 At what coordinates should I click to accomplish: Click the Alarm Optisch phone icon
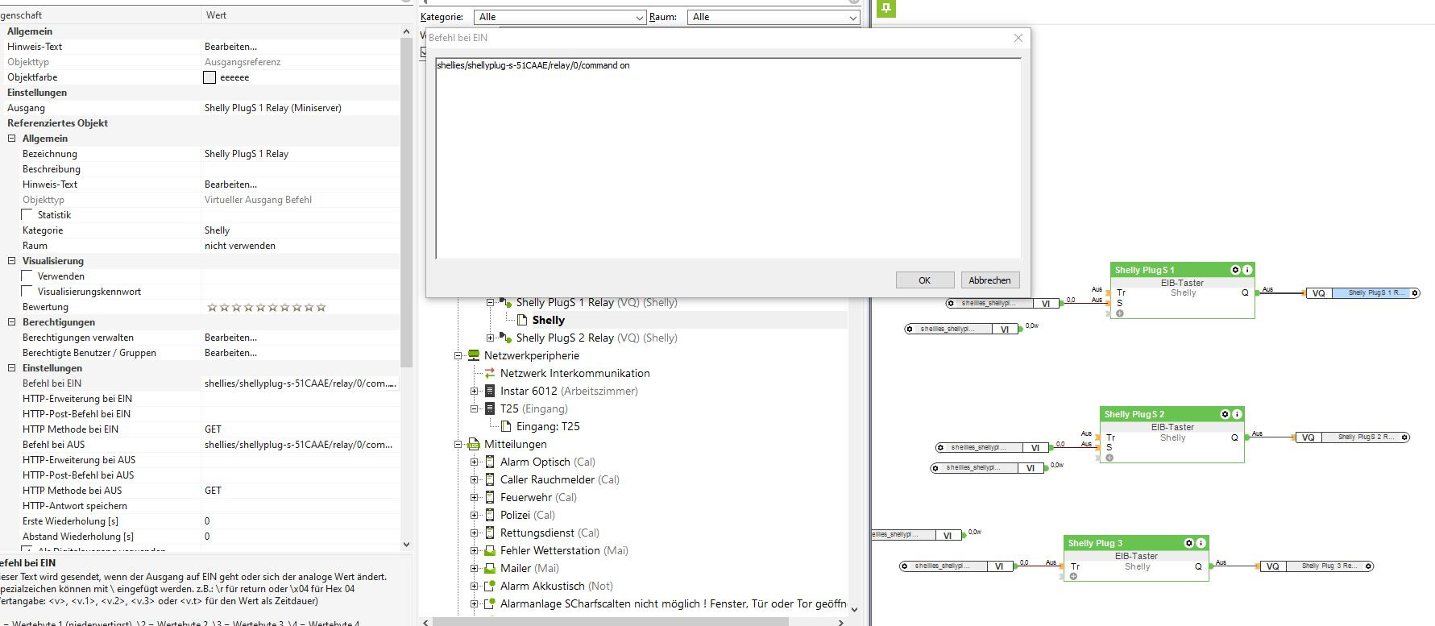tap(489, 462)
